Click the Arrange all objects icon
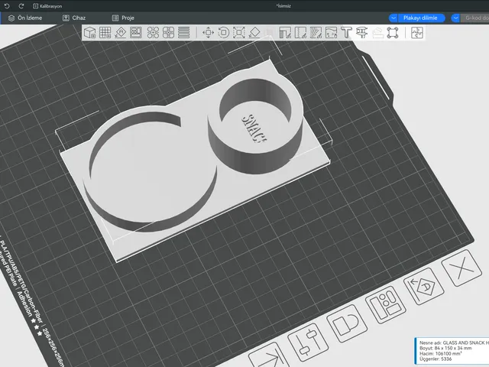 click(136, 32)
